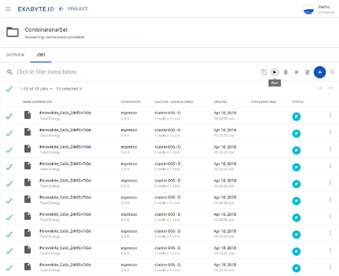Open the third job's three-dot row menu
Viewport: 339px width, 276px height.
tap(330, 149)
